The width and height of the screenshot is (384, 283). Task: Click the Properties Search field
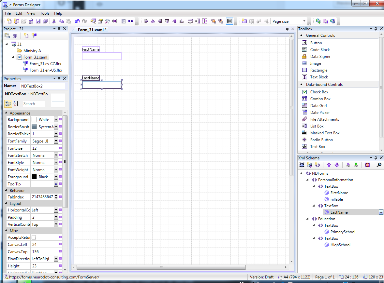click(x=34, y=104)
